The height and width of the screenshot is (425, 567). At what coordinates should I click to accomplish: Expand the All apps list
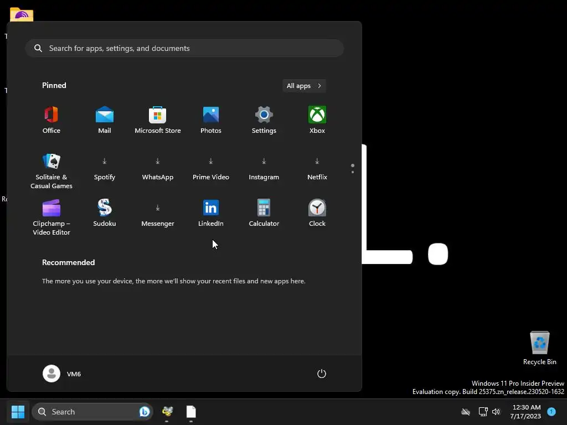tap(304, 86)
